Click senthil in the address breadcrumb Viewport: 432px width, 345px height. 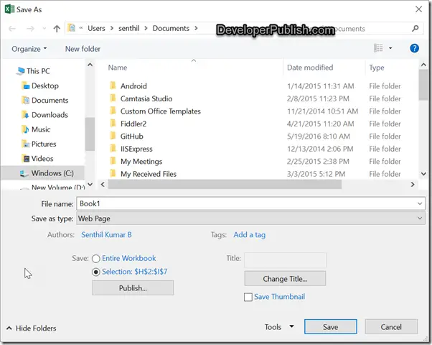(x=129, y=29)
